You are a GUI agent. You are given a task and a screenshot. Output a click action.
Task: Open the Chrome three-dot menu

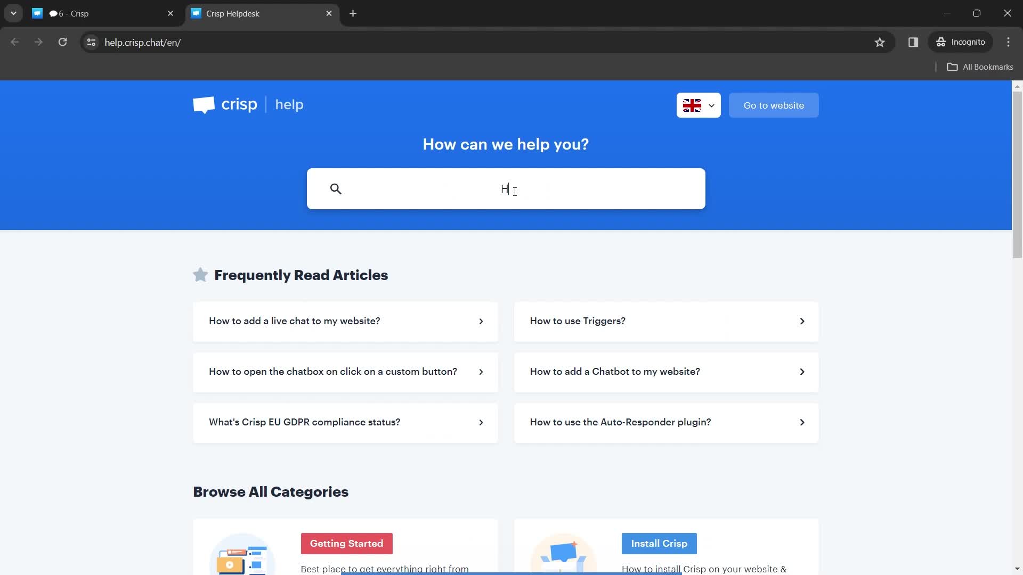[x=1008, y=42]
